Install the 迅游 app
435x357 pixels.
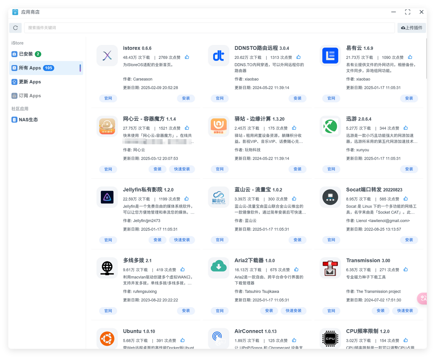click(x=409, y=169)
